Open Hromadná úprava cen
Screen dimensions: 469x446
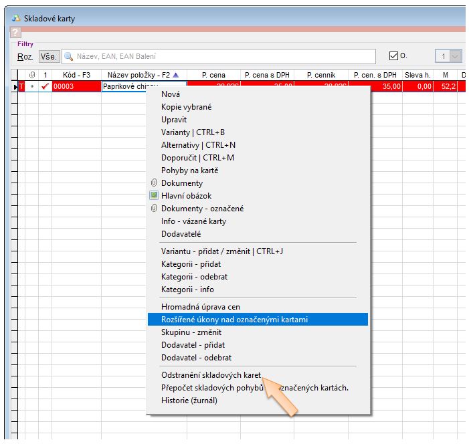tap(201, 307)
